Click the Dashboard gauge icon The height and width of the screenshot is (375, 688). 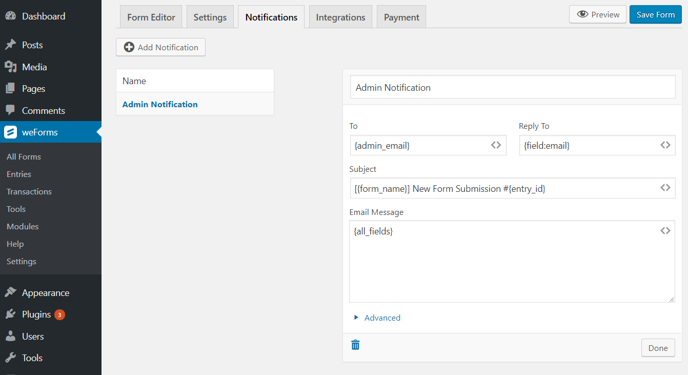[x=10, y=16]
